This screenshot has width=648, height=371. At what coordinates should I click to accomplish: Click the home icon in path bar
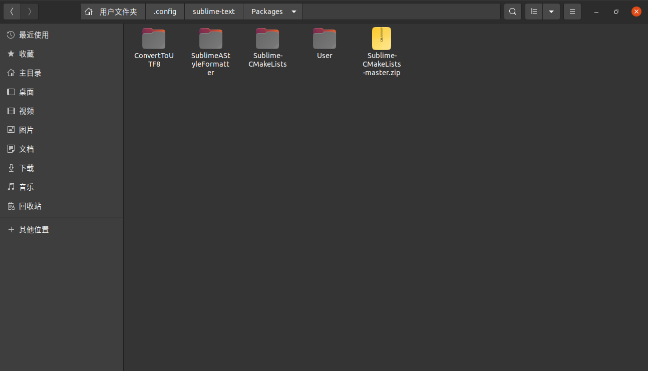tap(89, 12)
